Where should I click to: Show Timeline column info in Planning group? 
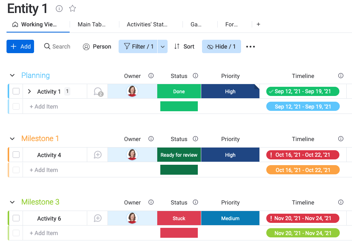click(x=341, y=76)
